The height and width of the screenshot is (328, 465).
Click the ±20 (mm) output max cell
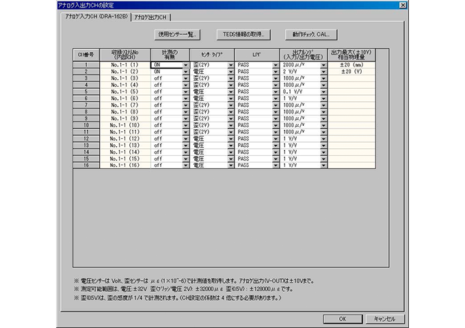pyautogui.click(x=351, y=65)
